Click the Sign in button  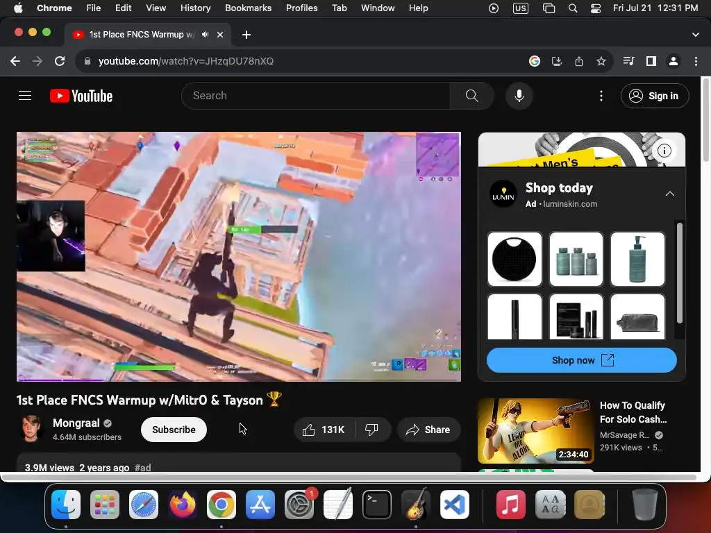coord(655,96)
